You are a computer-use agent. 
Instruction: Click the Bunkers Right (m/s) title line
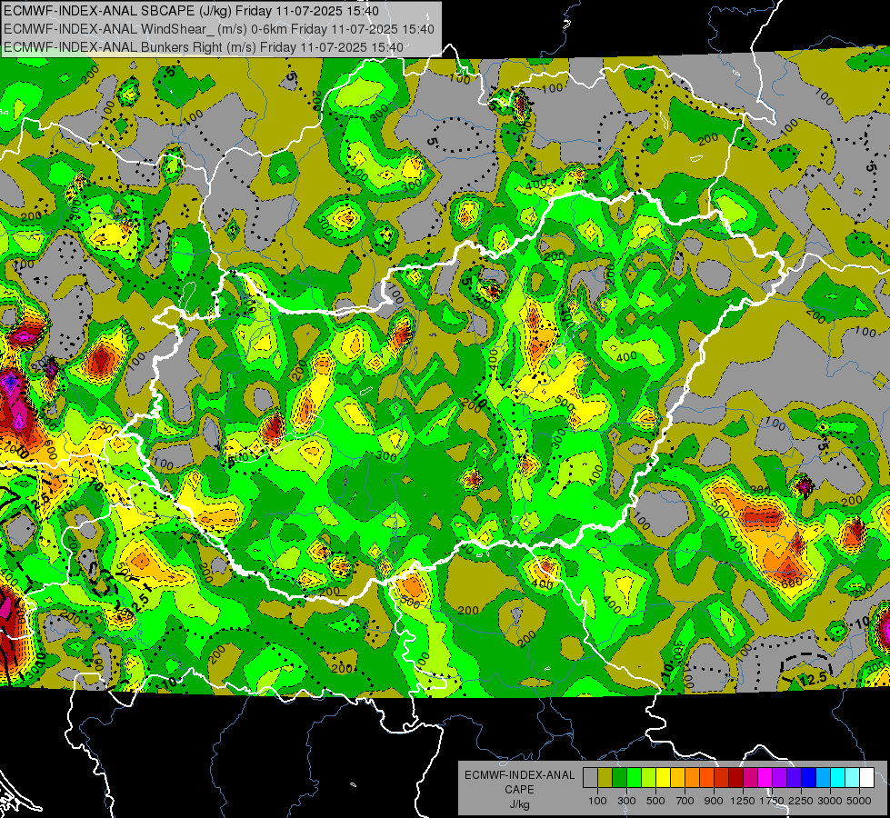click(204, 47)
